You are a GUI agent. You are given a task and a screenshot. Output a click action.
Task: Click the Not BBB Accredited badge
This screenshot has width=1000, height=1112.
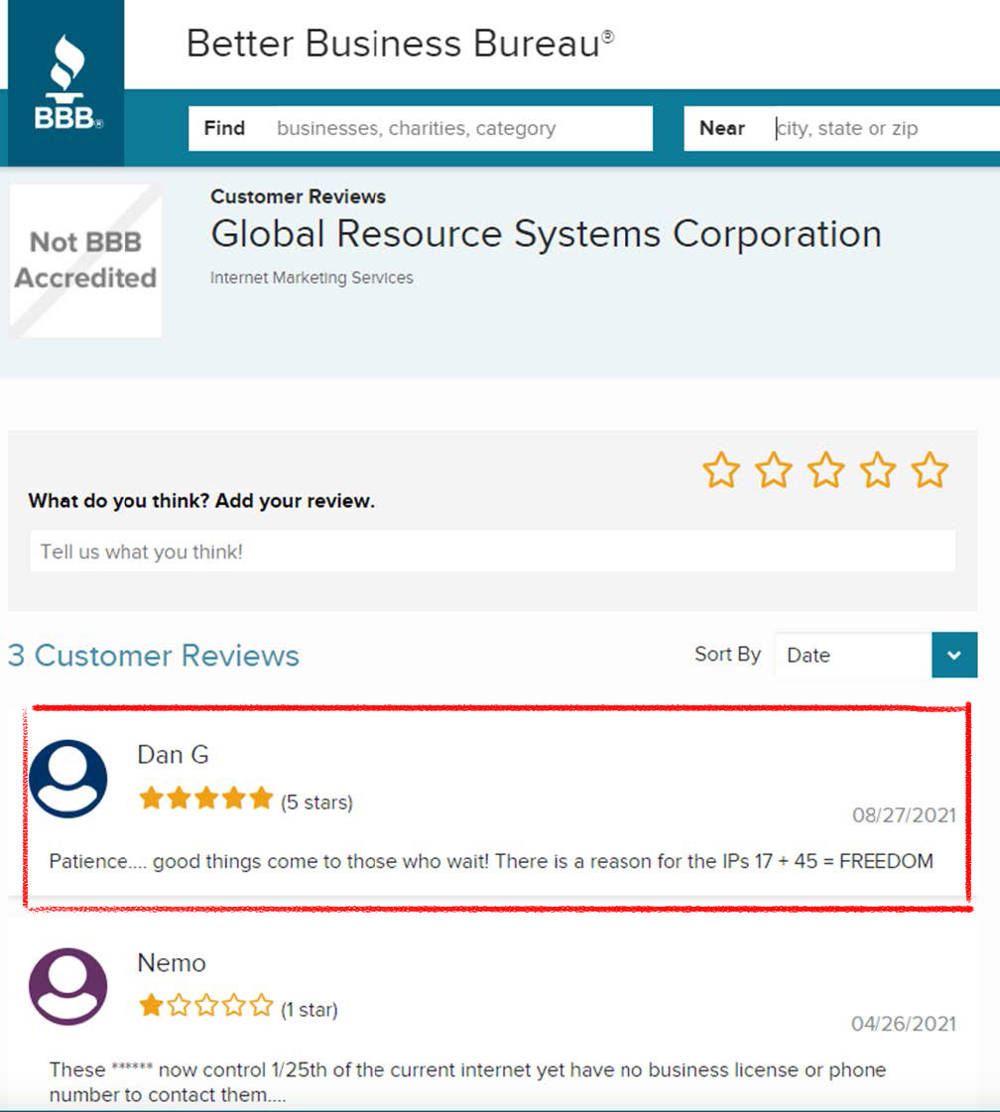pos(85,260)
